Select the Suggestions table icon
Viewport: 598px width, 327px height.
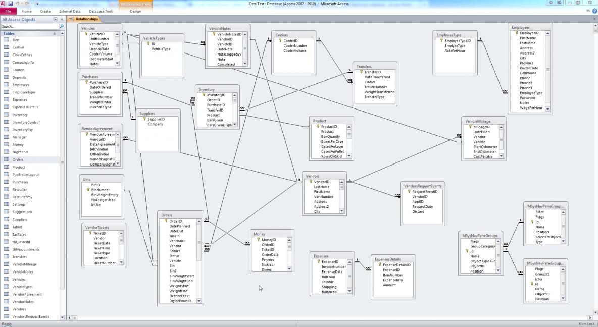click(7, 211)
